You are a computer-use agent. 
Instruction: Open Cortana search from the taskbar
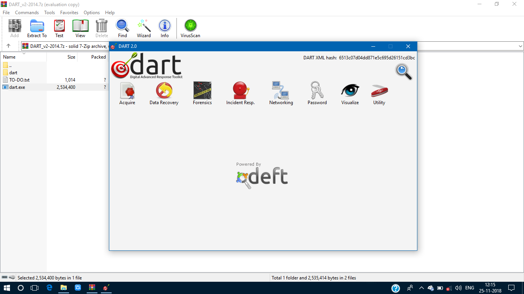21,288
